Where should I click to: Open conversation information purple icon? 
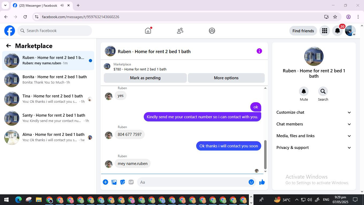(259, 51)
